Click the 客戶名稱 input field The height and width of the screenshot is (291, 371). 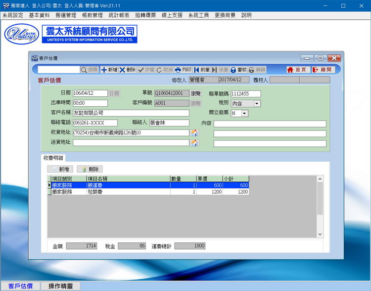pos(131,113)
